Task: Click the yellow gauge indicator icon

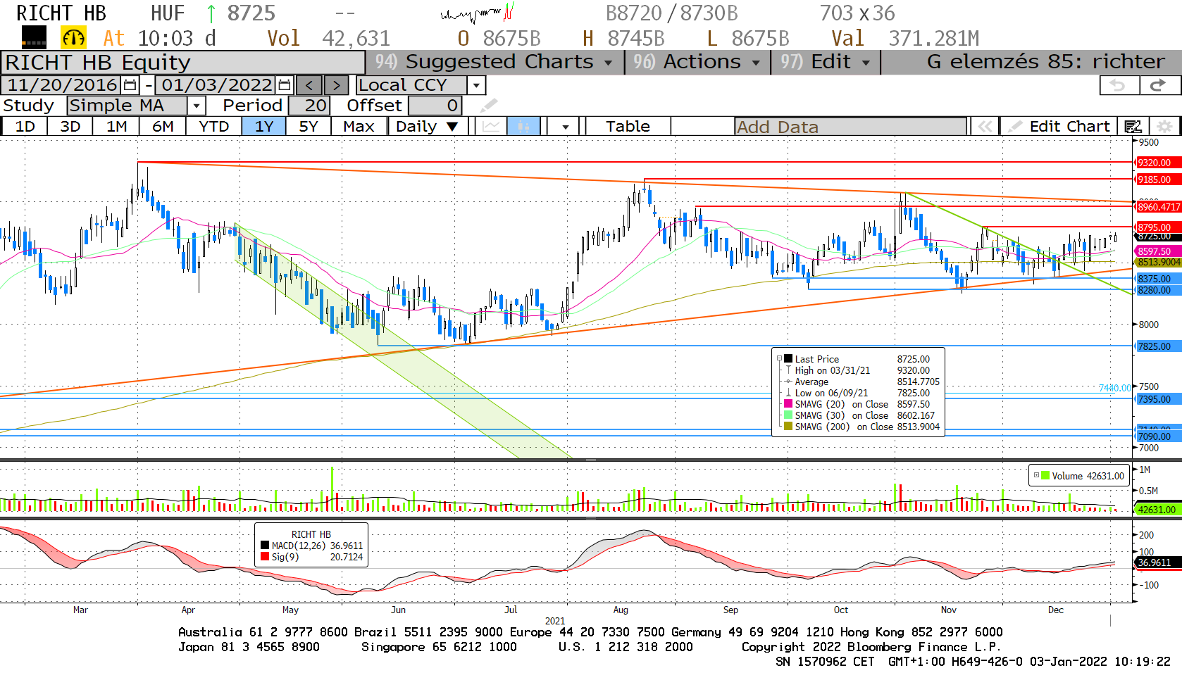Action: coord(74,37)
